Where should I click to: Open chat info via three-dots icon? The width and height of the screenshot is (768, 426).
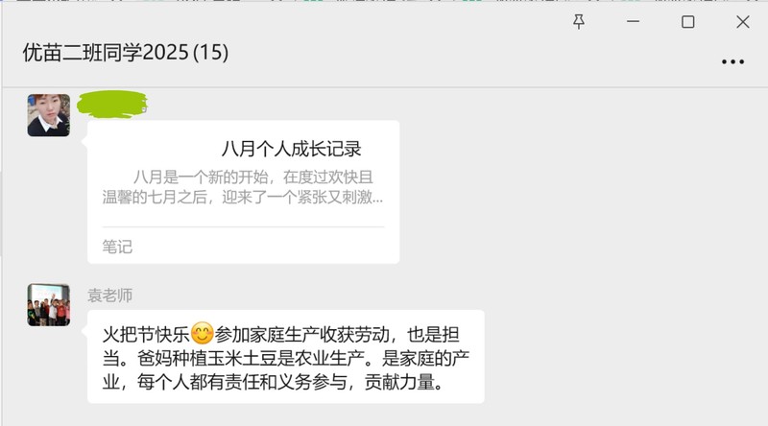tap(732, 61)
